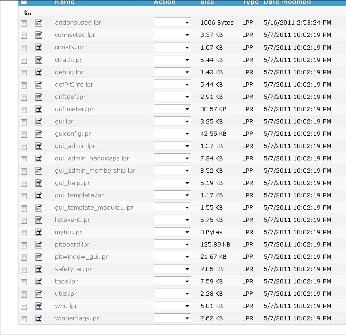Open the action dropdown for debug.lpr
Viewport: 346px width, 335px height.
click(172, 72)
